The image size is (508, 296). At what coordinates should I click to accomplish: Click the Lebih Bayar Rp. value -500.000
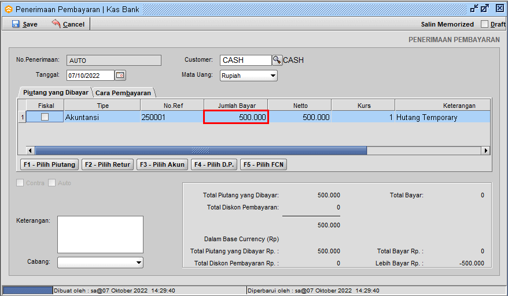(472, 263)
